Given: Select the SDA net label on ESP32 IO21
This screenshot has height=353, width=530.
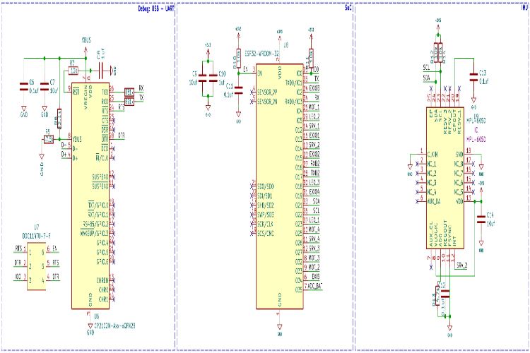Looking at the screenshot, I should tap(317, 201).
